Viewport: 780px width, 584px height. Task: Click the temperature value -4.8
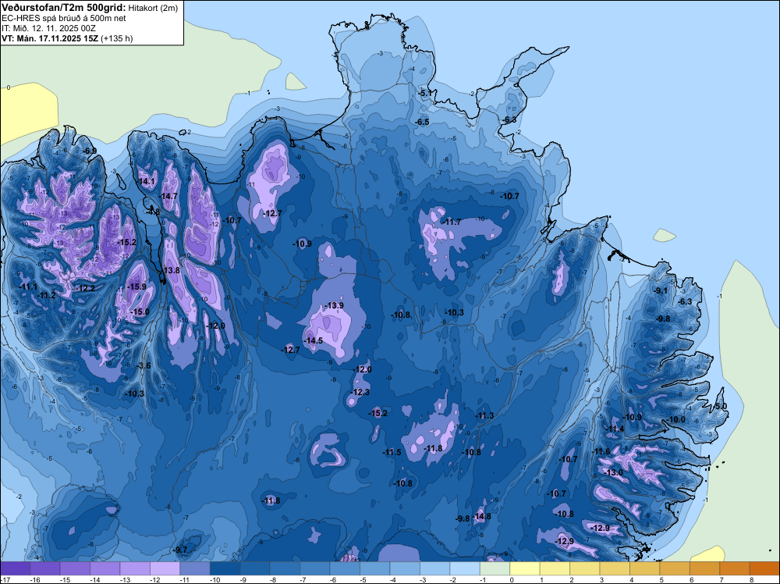click(154, 212)
